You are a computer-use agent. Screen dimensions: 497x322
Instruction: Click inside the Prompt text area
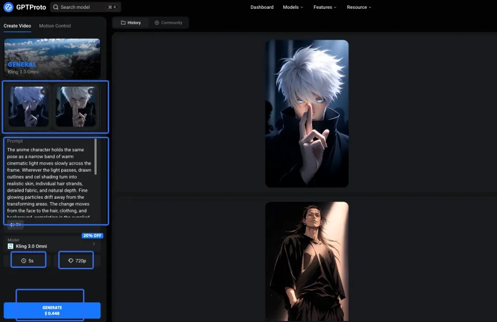[50, 182]
